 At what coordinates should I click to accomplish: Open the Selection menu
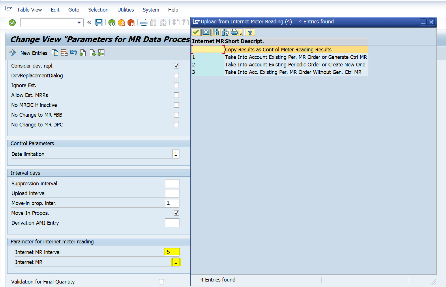(x=98, y=10)
